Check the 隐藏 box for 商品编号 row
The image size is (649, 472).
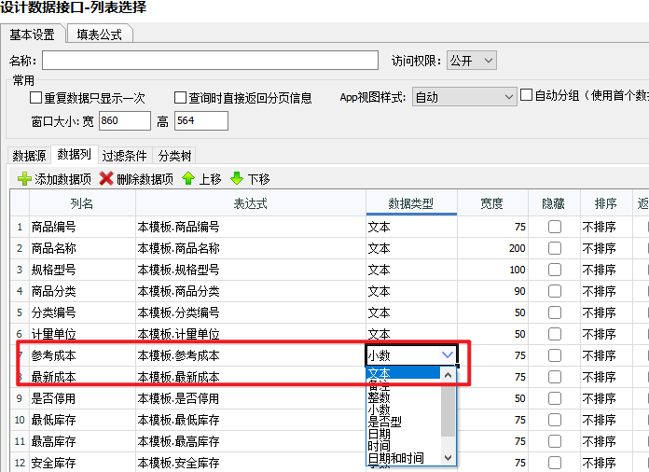555,227
